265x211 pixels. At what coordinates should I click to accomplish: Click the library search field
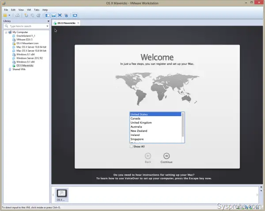point(27,26)
